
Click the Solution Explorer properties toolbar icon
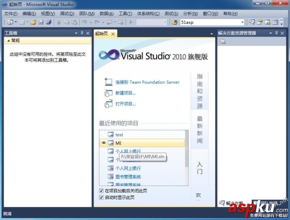tap(223, 41)
